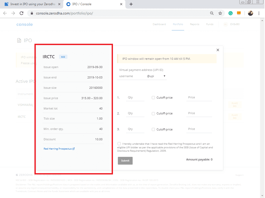Click the Amount payable text
This screenshot has width=265, height=198.
(199, 159)
